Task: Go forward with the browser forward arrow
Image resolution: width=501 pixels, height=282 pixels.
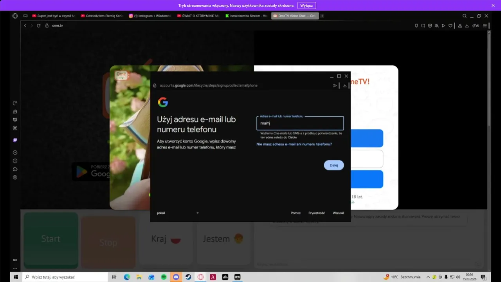Action: coord(32,25)
